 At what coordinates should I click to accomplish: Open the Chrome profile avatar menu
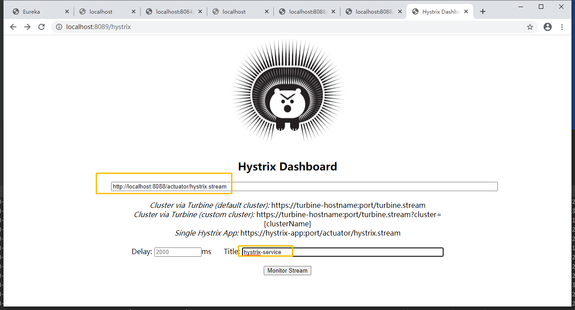[x=548, y=27]
